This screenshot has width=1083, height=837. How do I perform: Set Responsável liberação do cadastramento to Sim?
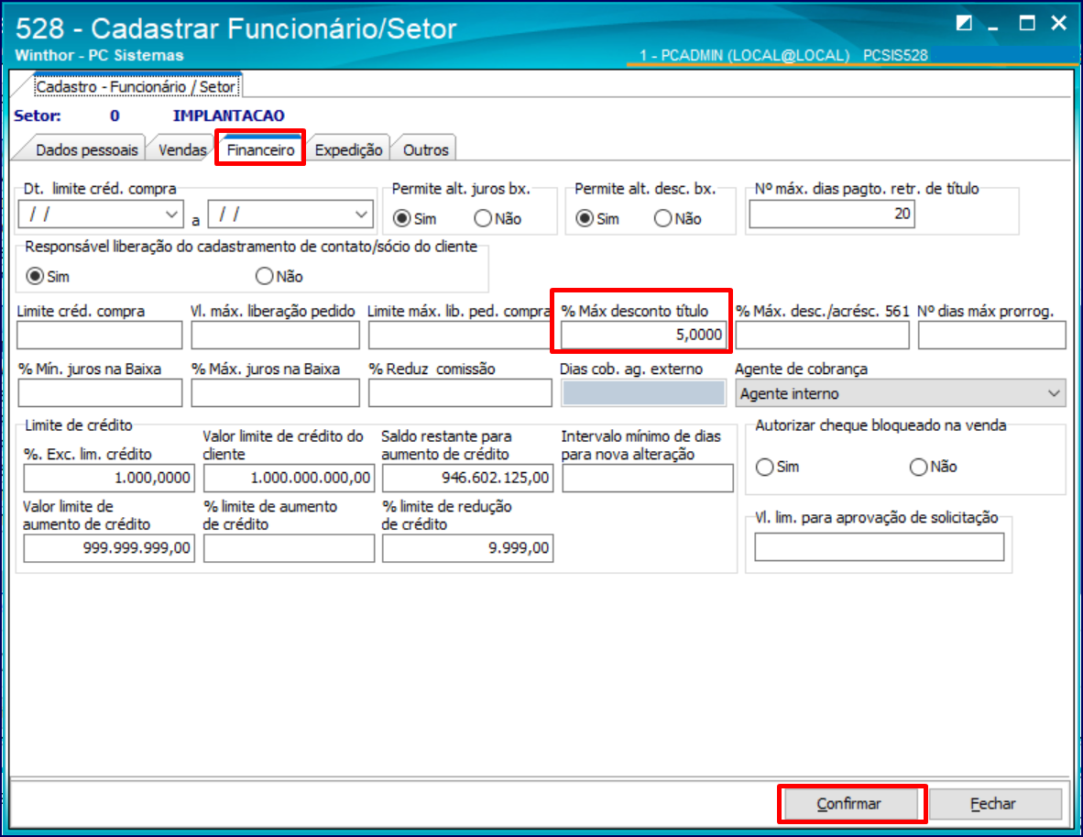coord(48,277)
